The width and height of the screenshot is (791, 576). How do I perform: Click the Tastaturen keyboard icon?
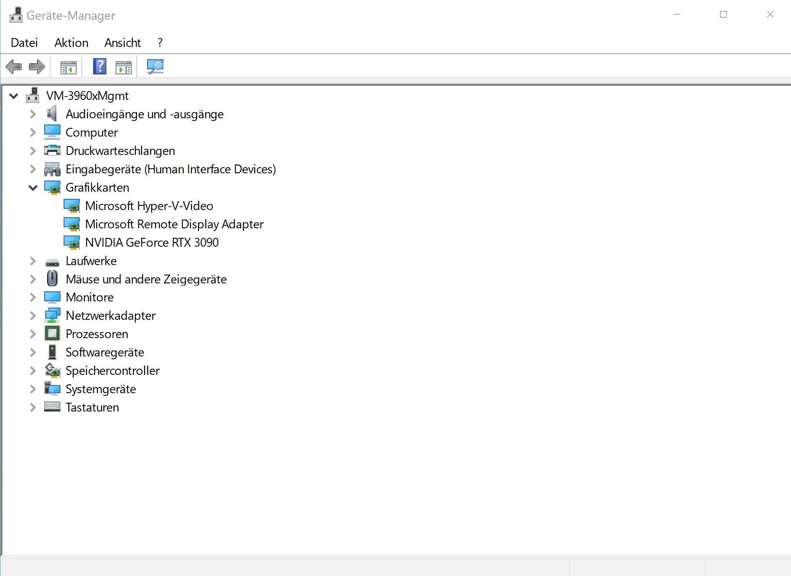coord(52,406)
